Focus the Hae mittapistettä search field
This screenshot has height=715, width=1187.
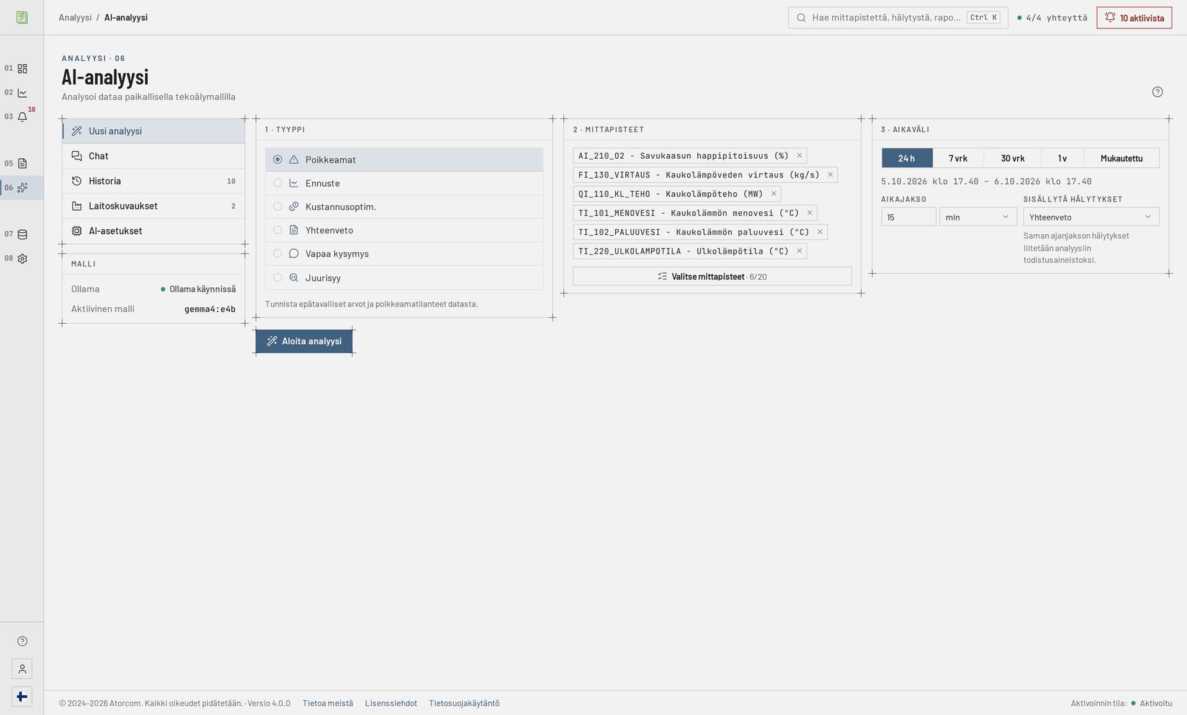pos(898,17)
